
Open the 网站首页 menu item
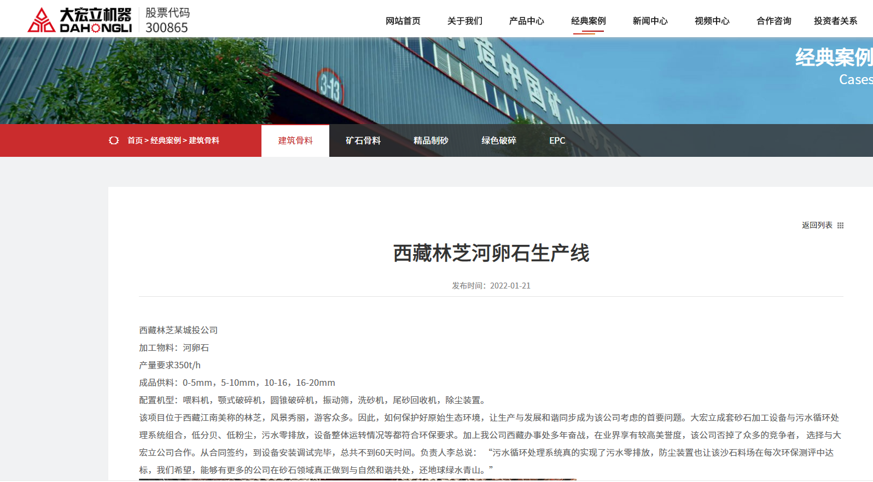403,21
